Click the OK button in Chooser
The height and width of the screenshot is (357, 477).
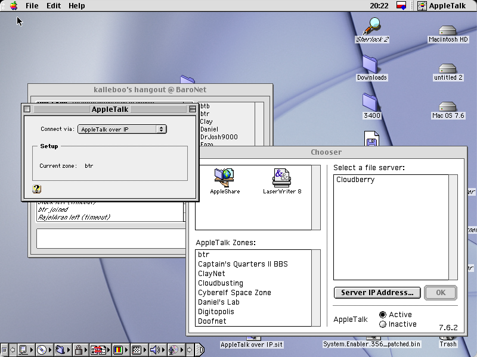441,293
